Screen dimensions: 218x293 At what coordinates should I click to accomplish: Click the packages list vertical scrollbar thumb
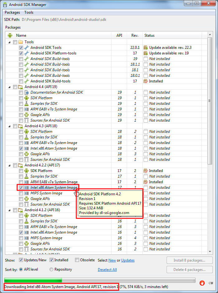210,101
